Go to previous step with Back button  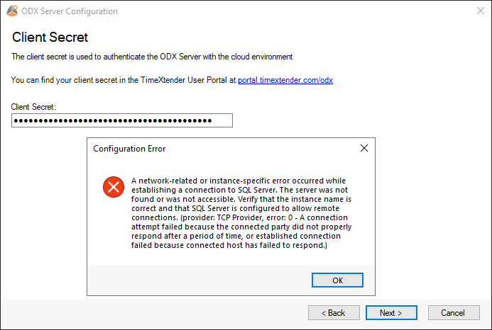coord(334,313)
